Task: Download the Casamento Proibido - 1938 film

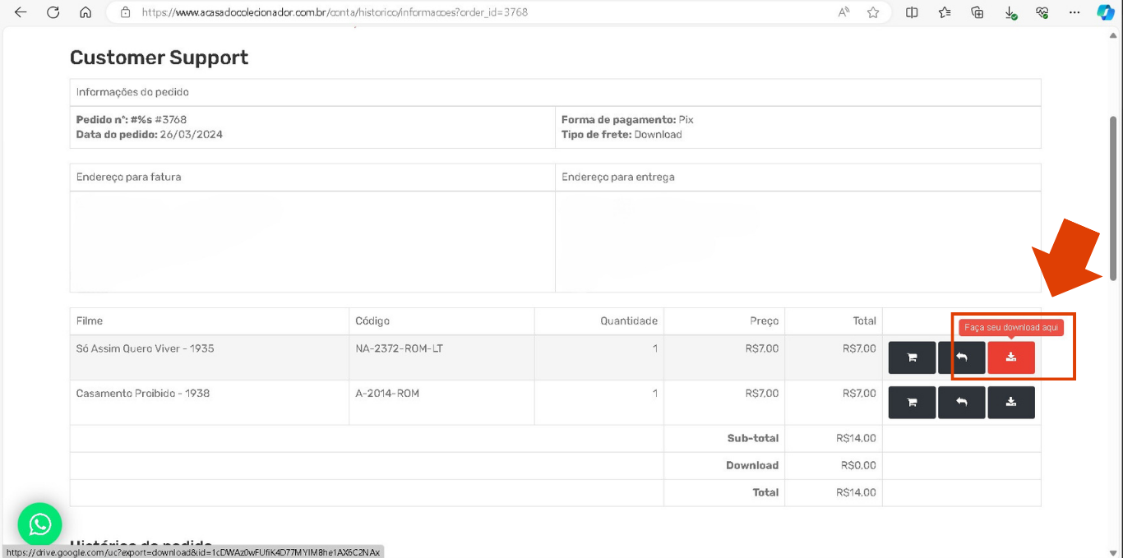Action: click(x=1010, y=403)
